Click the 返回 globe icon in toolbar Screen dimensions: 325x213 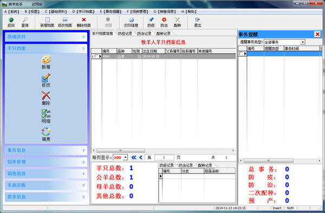tap(11, 20)
